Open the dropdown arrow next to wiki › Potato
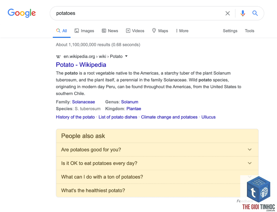 click(x=126, y=56)
